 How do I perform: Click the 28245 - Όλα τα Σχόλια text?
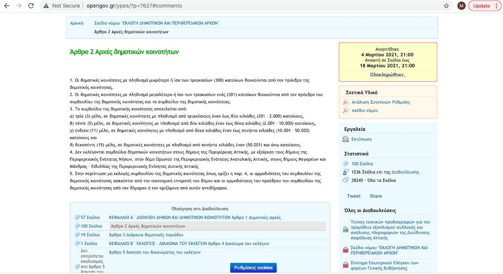[x=374, y=181]
